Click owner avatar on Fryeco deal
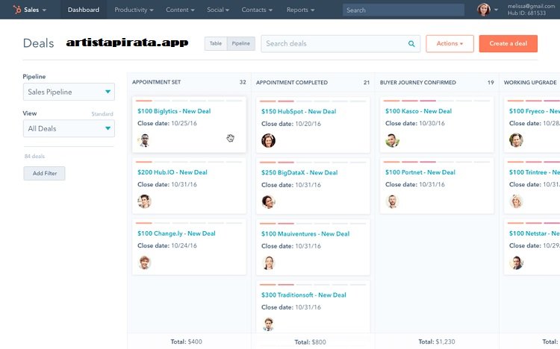The width and height of the screenshot is (560, 349). (516, 140)
